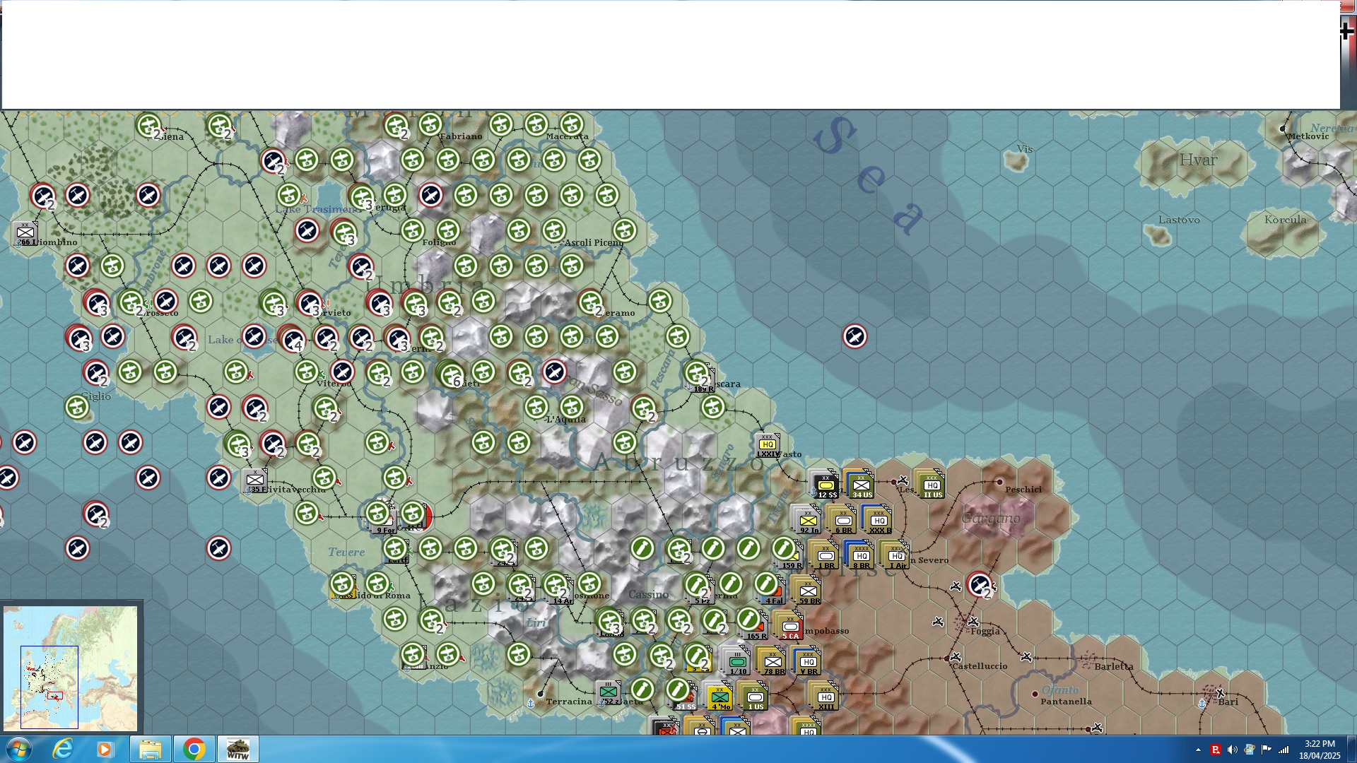Show hidden system tray icons
Viewport: 1357px width, 763px height.
tap(1198, 750)
